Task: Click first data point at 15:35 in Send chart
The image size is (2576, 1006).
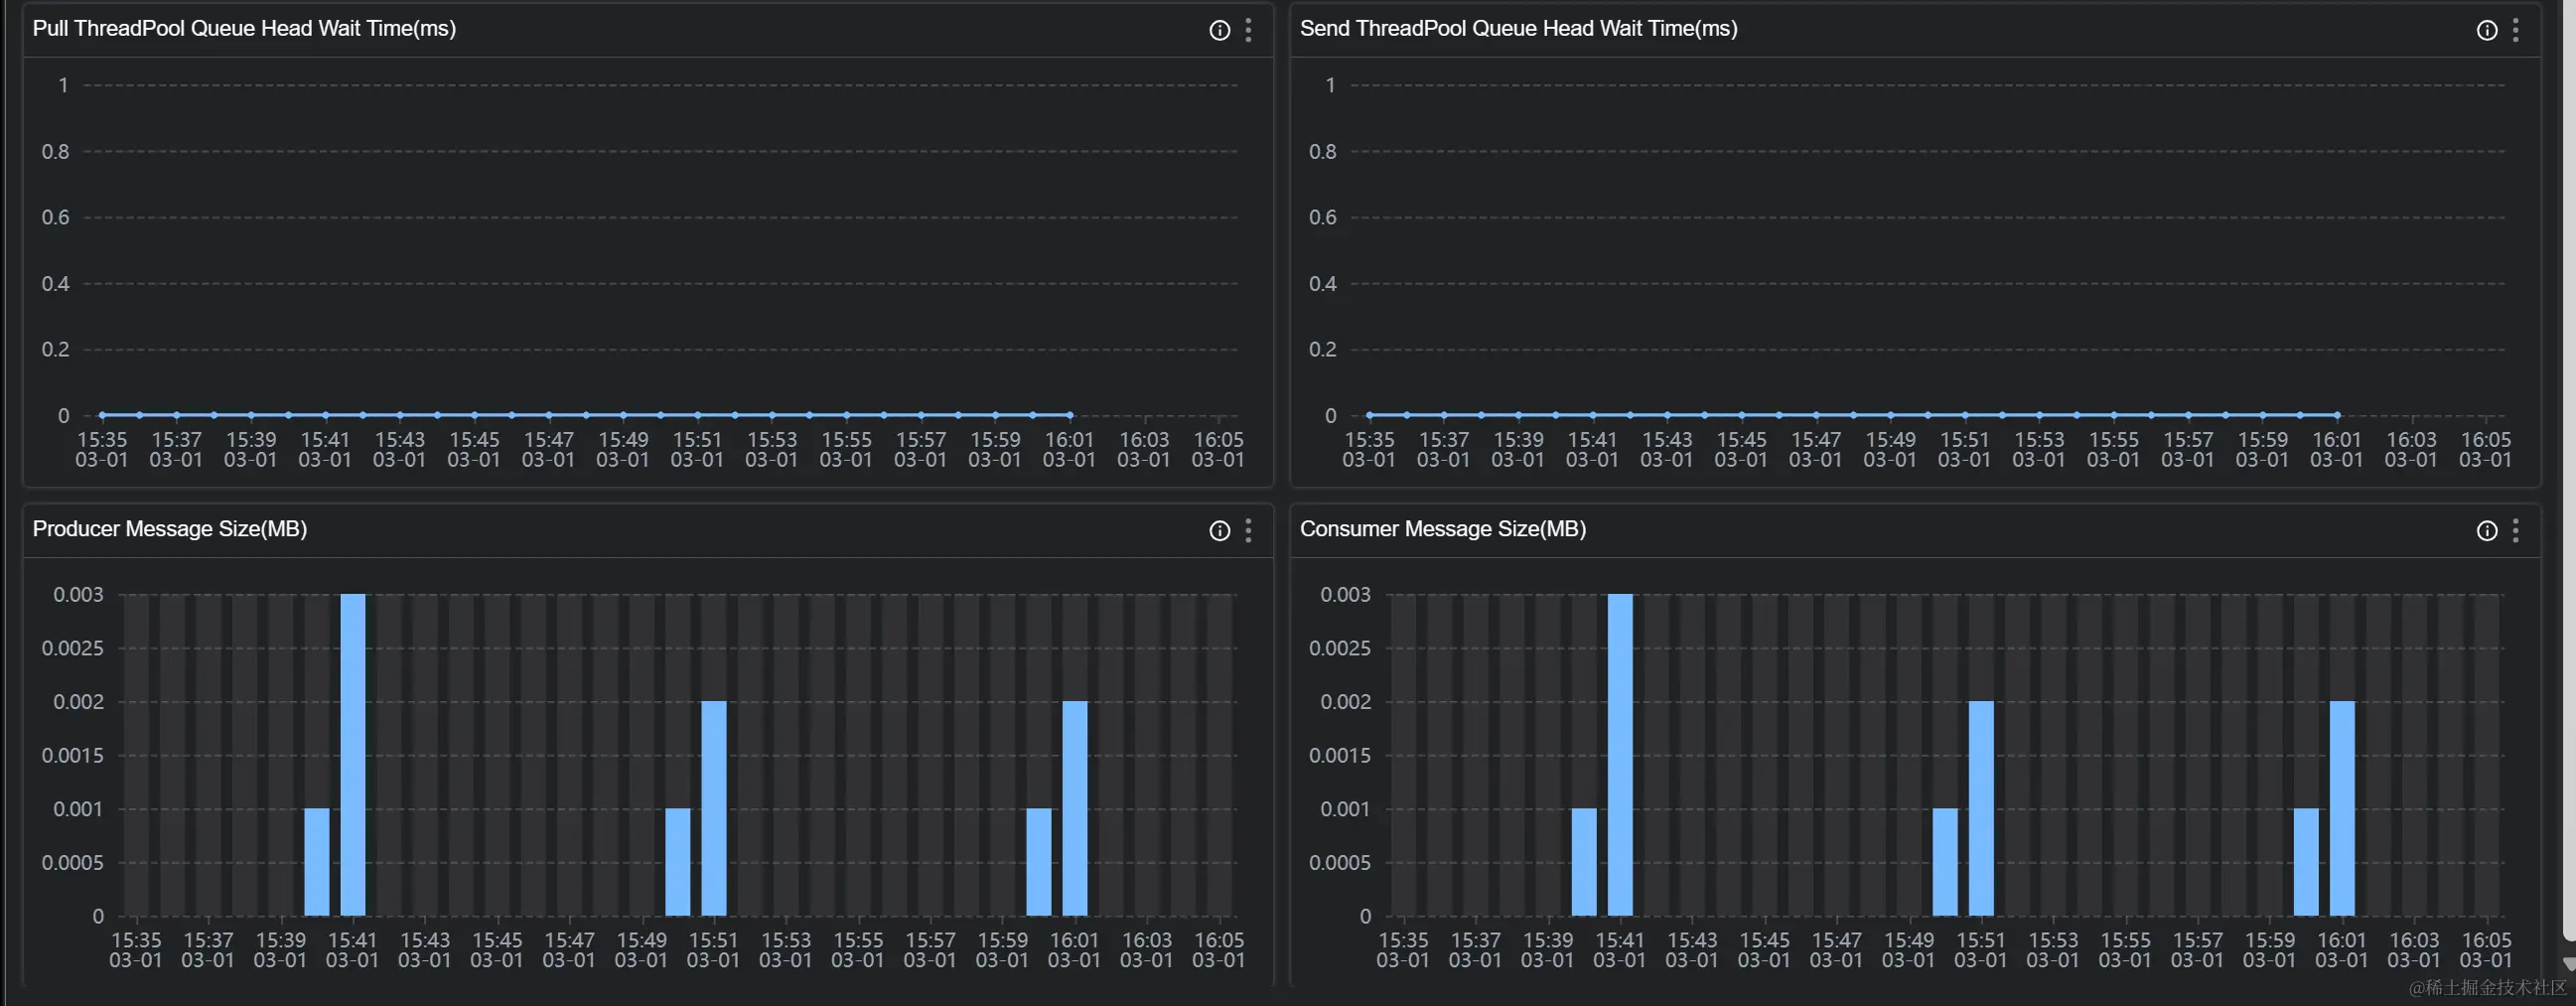Action: pyautogui.click(x=1369, y=415)
